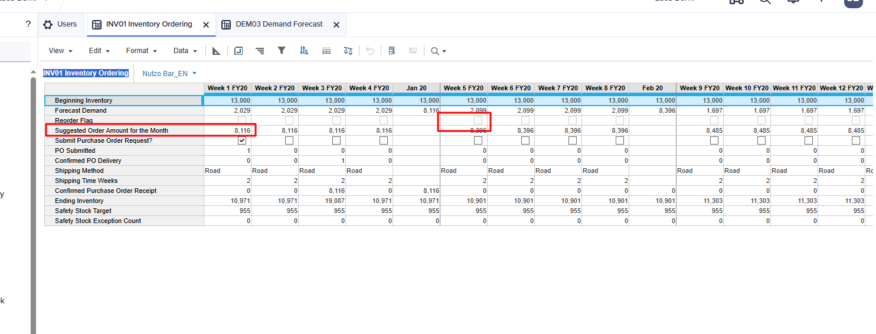The height and width of the screenshot is (334, 876).
Task: Toggle Reorder Flag checkbox for Week 2 FY20
Action: click(289, 120)
